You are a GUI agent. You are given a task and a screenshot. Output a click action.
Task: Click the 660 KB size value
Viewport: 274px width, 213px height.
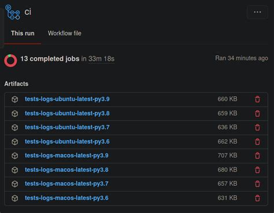pos(227,99)
